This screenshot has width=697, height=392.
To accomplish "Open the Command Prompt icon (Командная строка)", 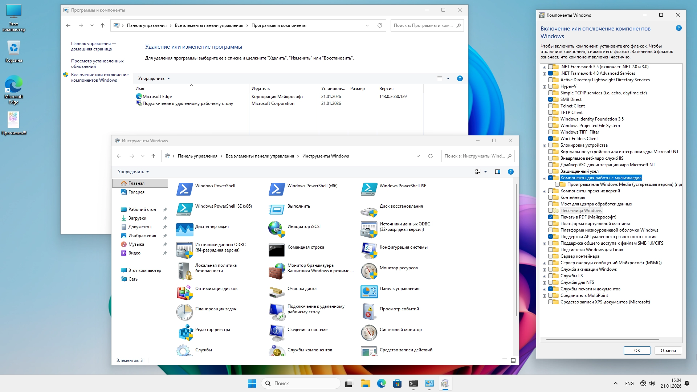I will pyautogui.click(x=277, y=249).
